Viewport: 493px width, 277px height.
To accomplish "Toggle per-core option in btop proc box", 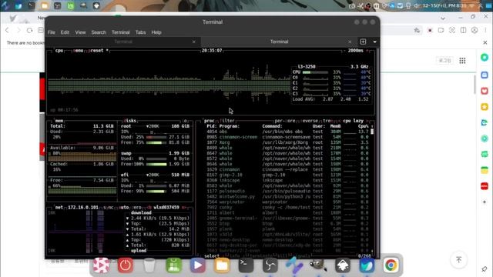I will (x=286, y=121).
